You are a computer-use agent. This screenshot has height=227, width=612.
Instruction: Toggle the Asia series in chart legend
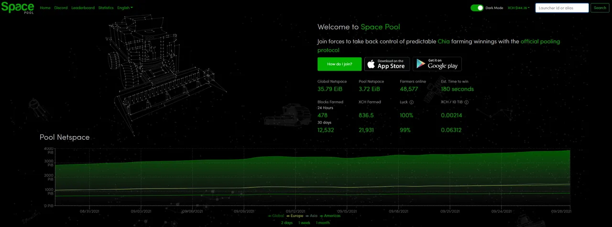coord(311,216)
